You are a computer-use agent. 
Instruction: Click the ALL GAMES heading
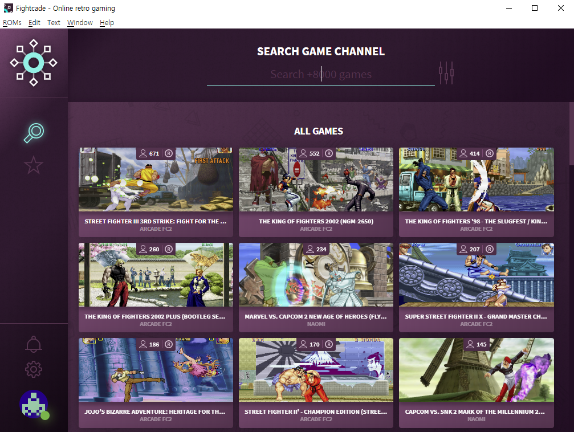[x=319, y=131]
